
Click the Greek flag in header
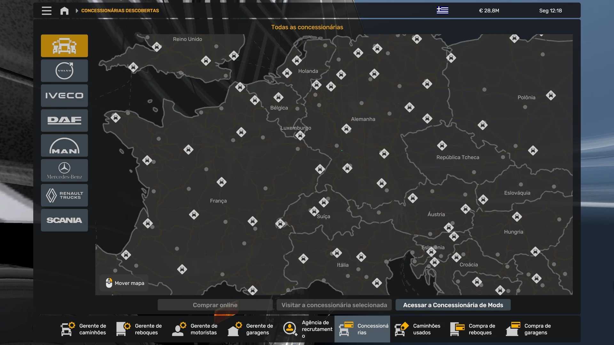pos(442,10)
